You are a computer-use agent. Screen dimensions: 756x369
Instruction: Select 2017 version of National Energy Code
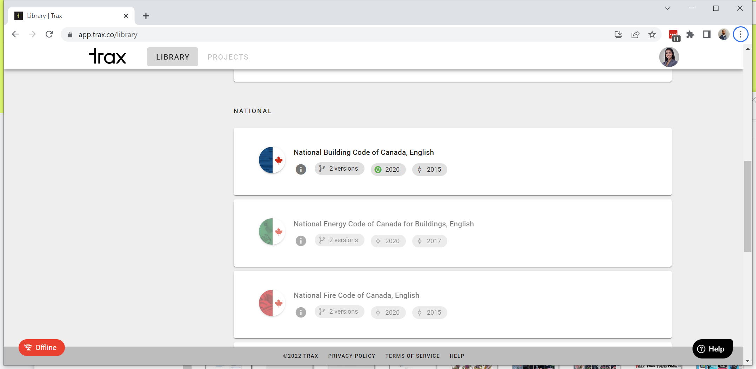coord(429,241)
